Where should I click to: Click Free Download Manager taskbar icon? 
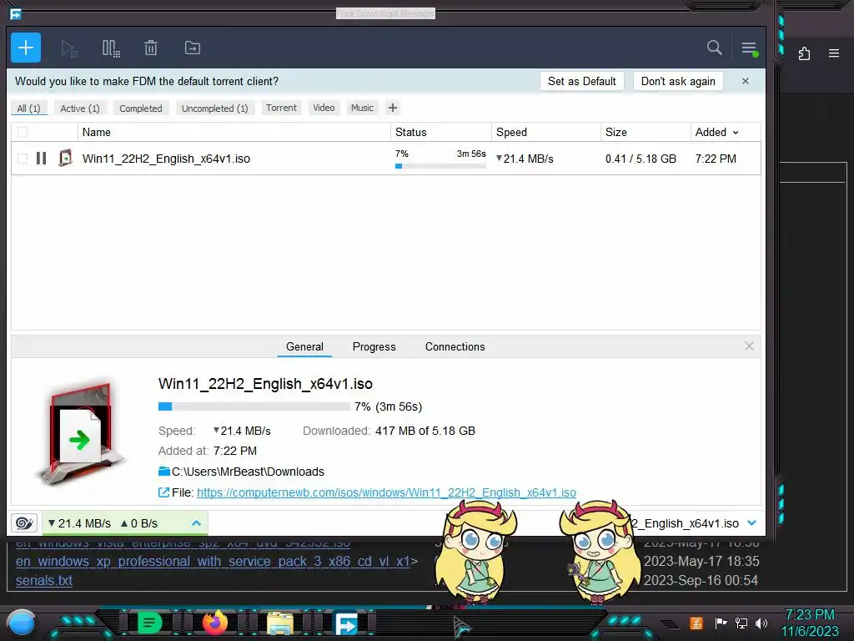point(346,623)
